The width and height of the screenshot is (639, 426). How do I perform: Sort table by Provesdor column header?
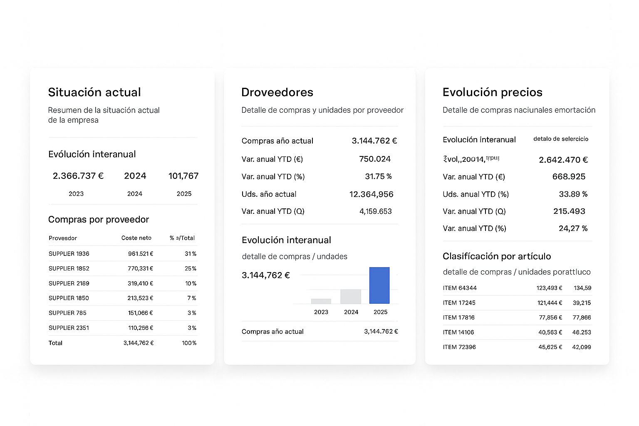pos(63,238)
